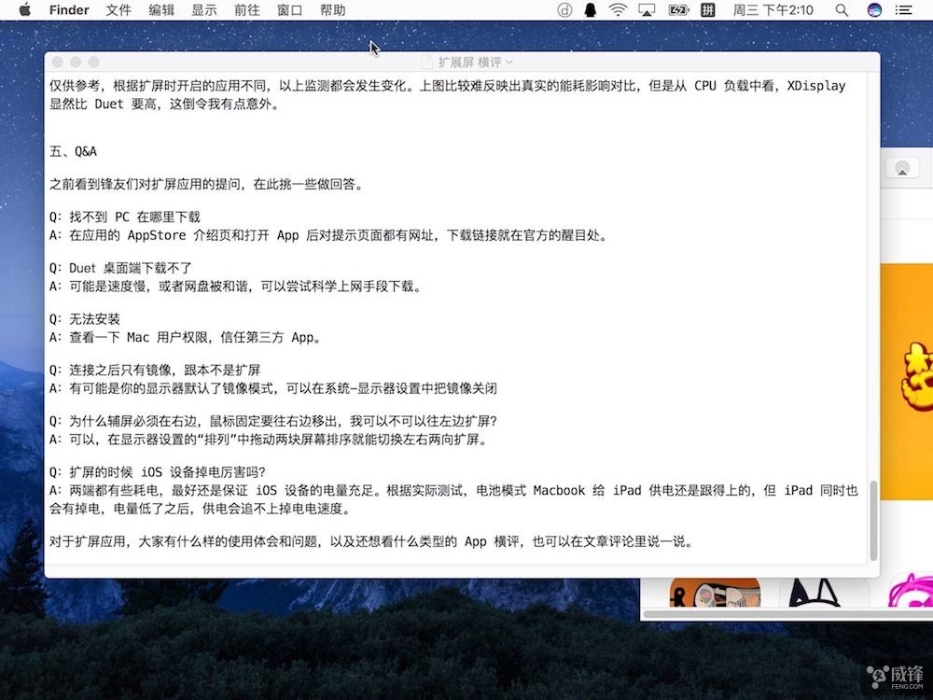Image resolution: width=933 pixels, height=700 pixels.
Task: Click the line Q: 为什么辅屏必须在右边
Action: pos(273,421)
